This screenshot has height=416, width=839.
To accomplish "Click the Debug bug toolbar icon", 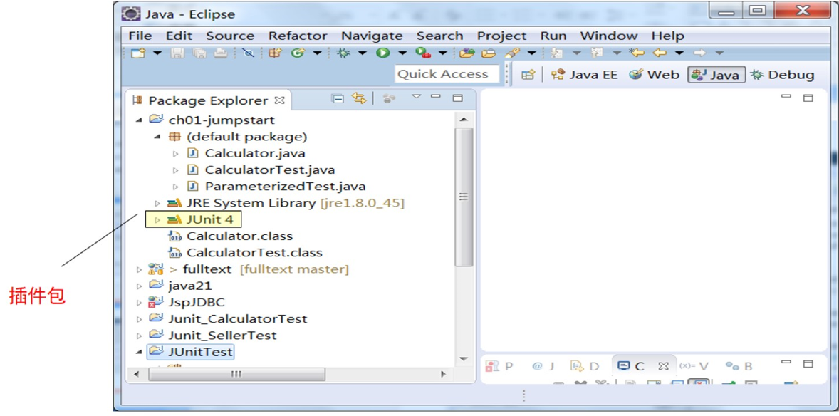I will [343, 53].
